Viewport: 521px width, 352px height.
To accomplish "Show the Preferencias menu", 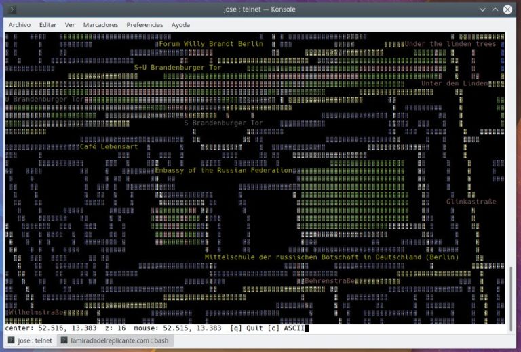I will pyautogui.click(x=144, y=25).
